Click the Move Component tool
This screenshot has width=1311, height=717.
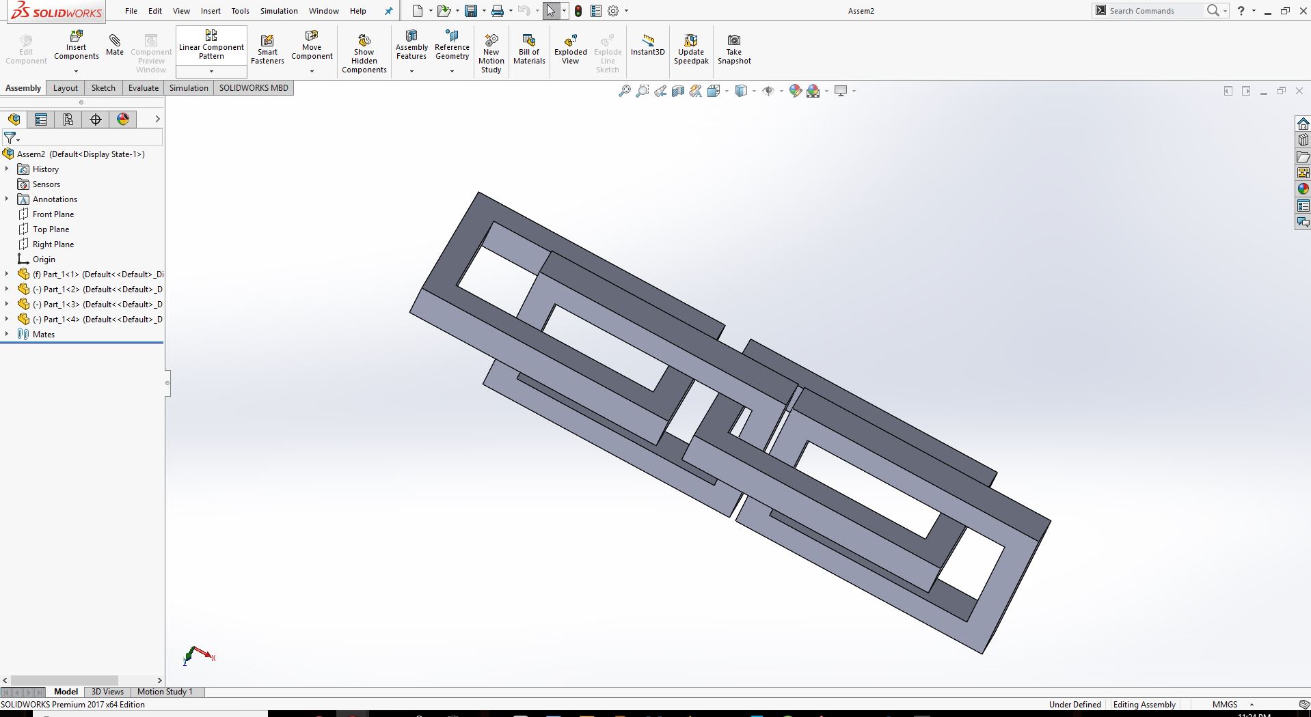coord(312,46)
